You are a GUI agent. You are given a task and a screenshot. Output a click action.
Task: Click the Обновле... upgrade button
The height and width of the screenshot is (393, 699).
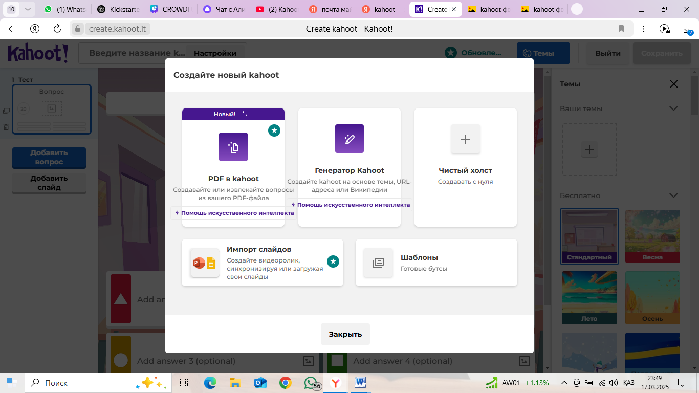pos(473,53)
